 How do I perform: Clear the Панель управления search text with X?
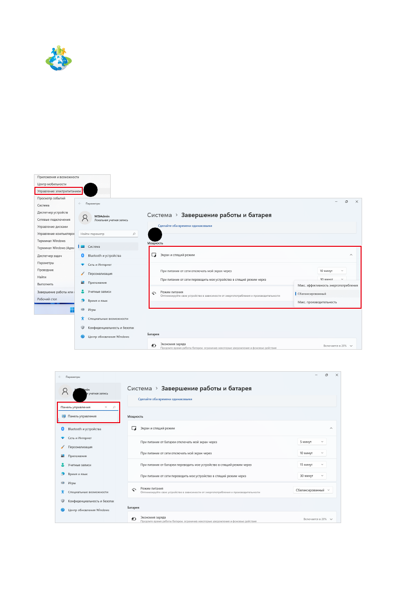(x=106, y=407)
